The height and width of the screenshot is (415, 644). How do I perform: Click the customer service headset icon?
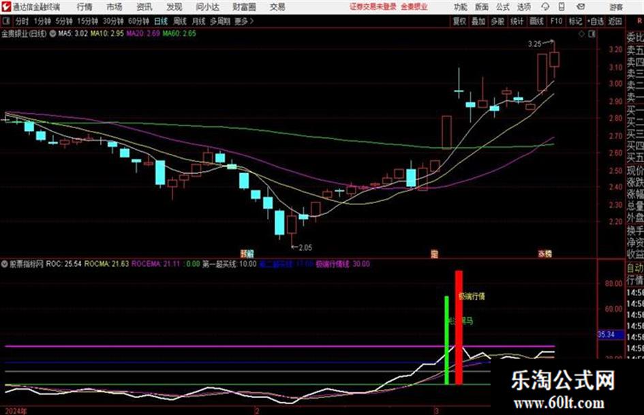(x=545, y=7)
